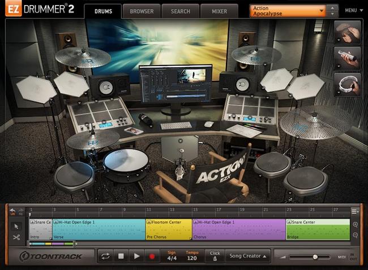Hit the upper right crash cymbal
The width and height of the screenshot is (368, 270).
(x=256, y=55)
